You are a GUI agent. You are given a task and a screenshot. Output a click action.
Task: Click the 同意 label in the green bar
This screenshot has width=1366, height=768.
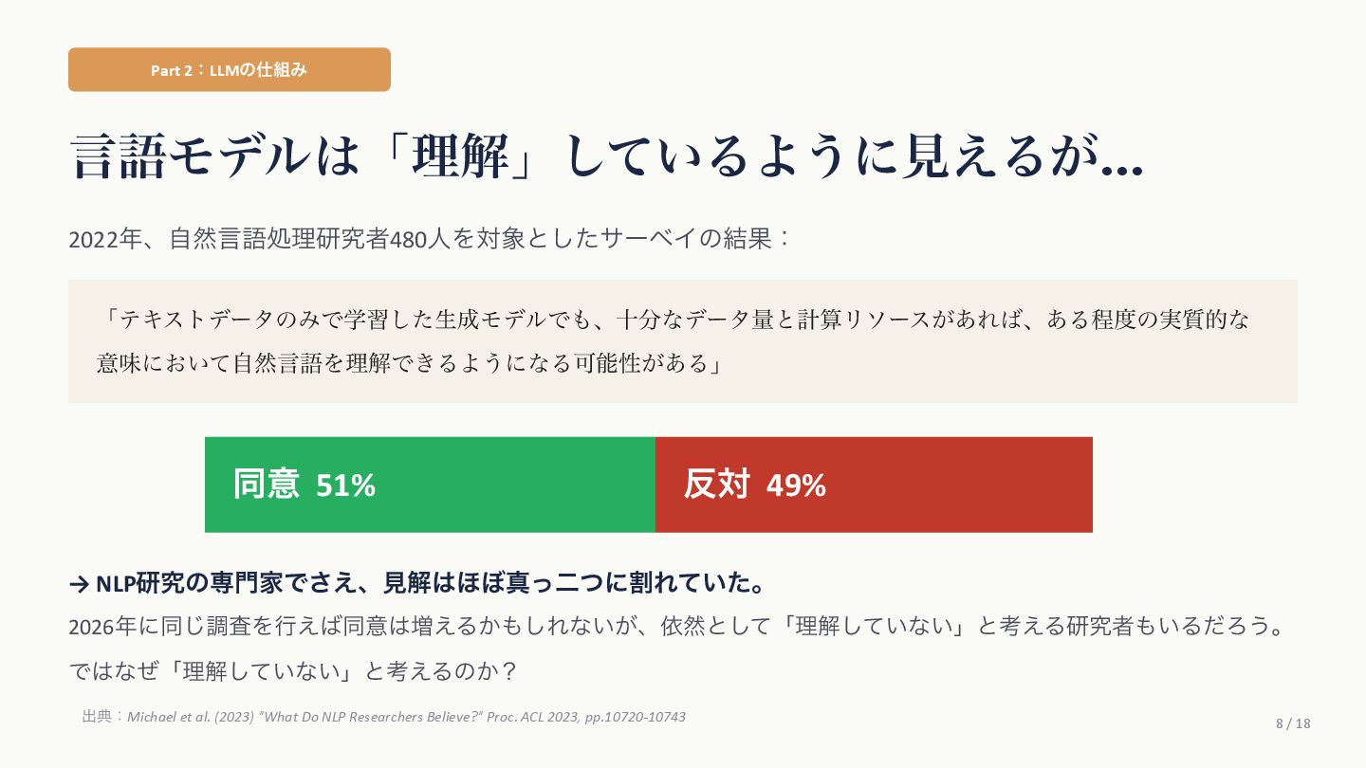tap(267, 485)
